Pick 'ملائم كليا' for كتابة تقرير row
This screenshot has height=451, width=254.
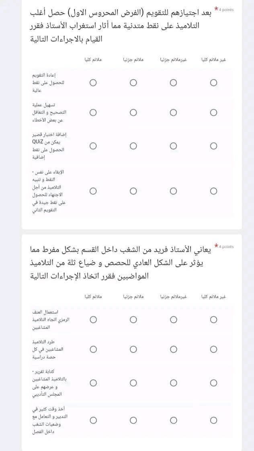click(x=93, y=383)
